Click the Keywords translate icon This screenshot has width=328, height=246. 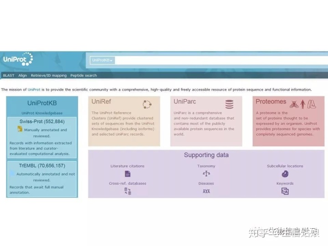285,191
